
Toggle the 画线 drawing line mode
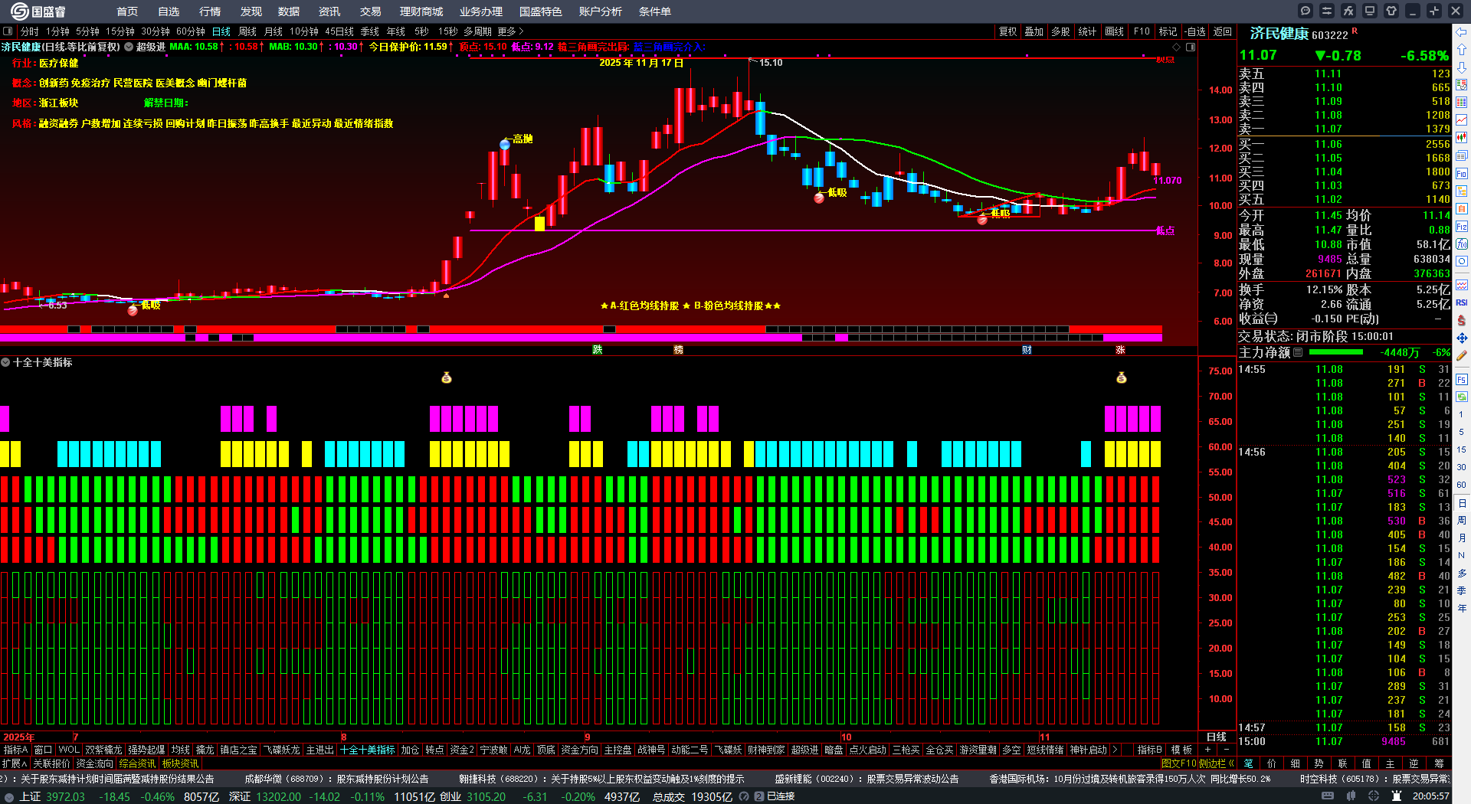point(1114,31)
